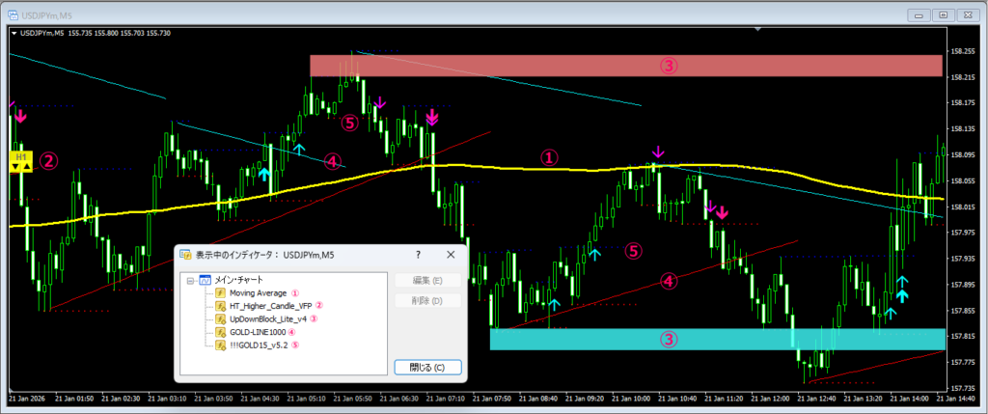Click the メイン・チャート chart icon
The width and height of the screenshot is (988, 414).
205,279
